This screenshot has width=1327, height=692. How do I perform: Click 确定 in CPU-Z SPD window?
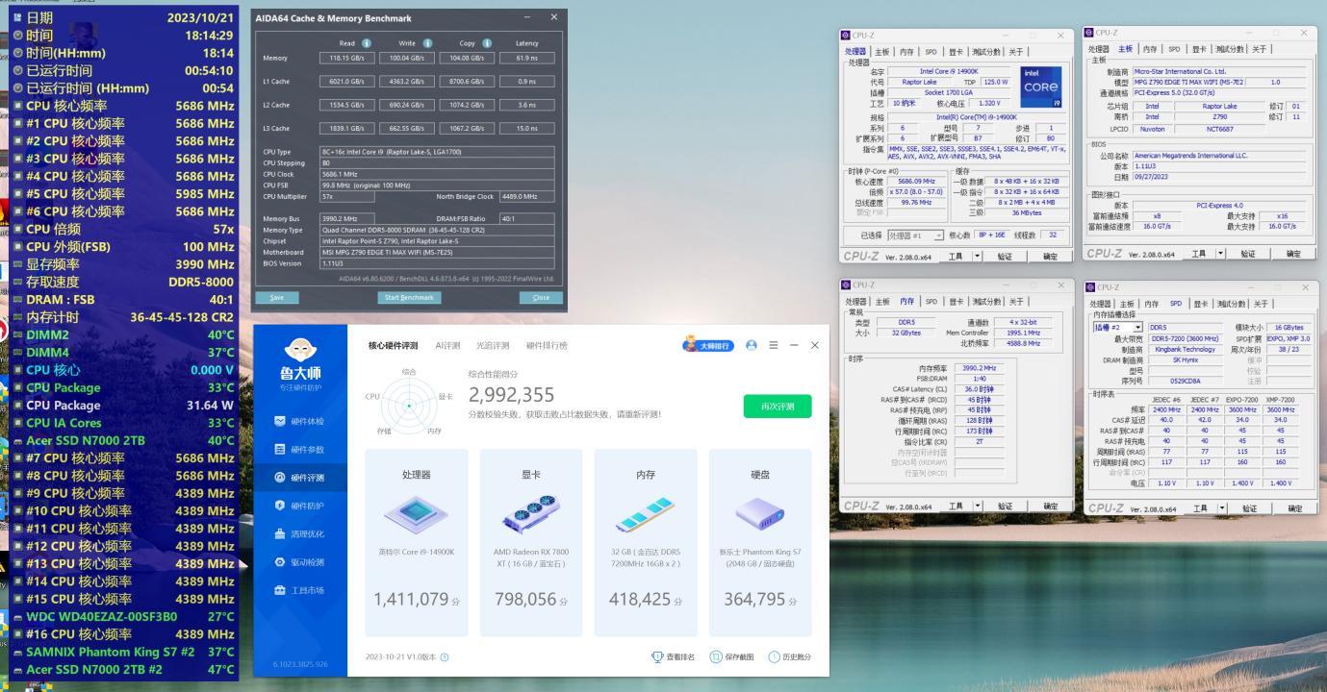[x=1294, y=507]
